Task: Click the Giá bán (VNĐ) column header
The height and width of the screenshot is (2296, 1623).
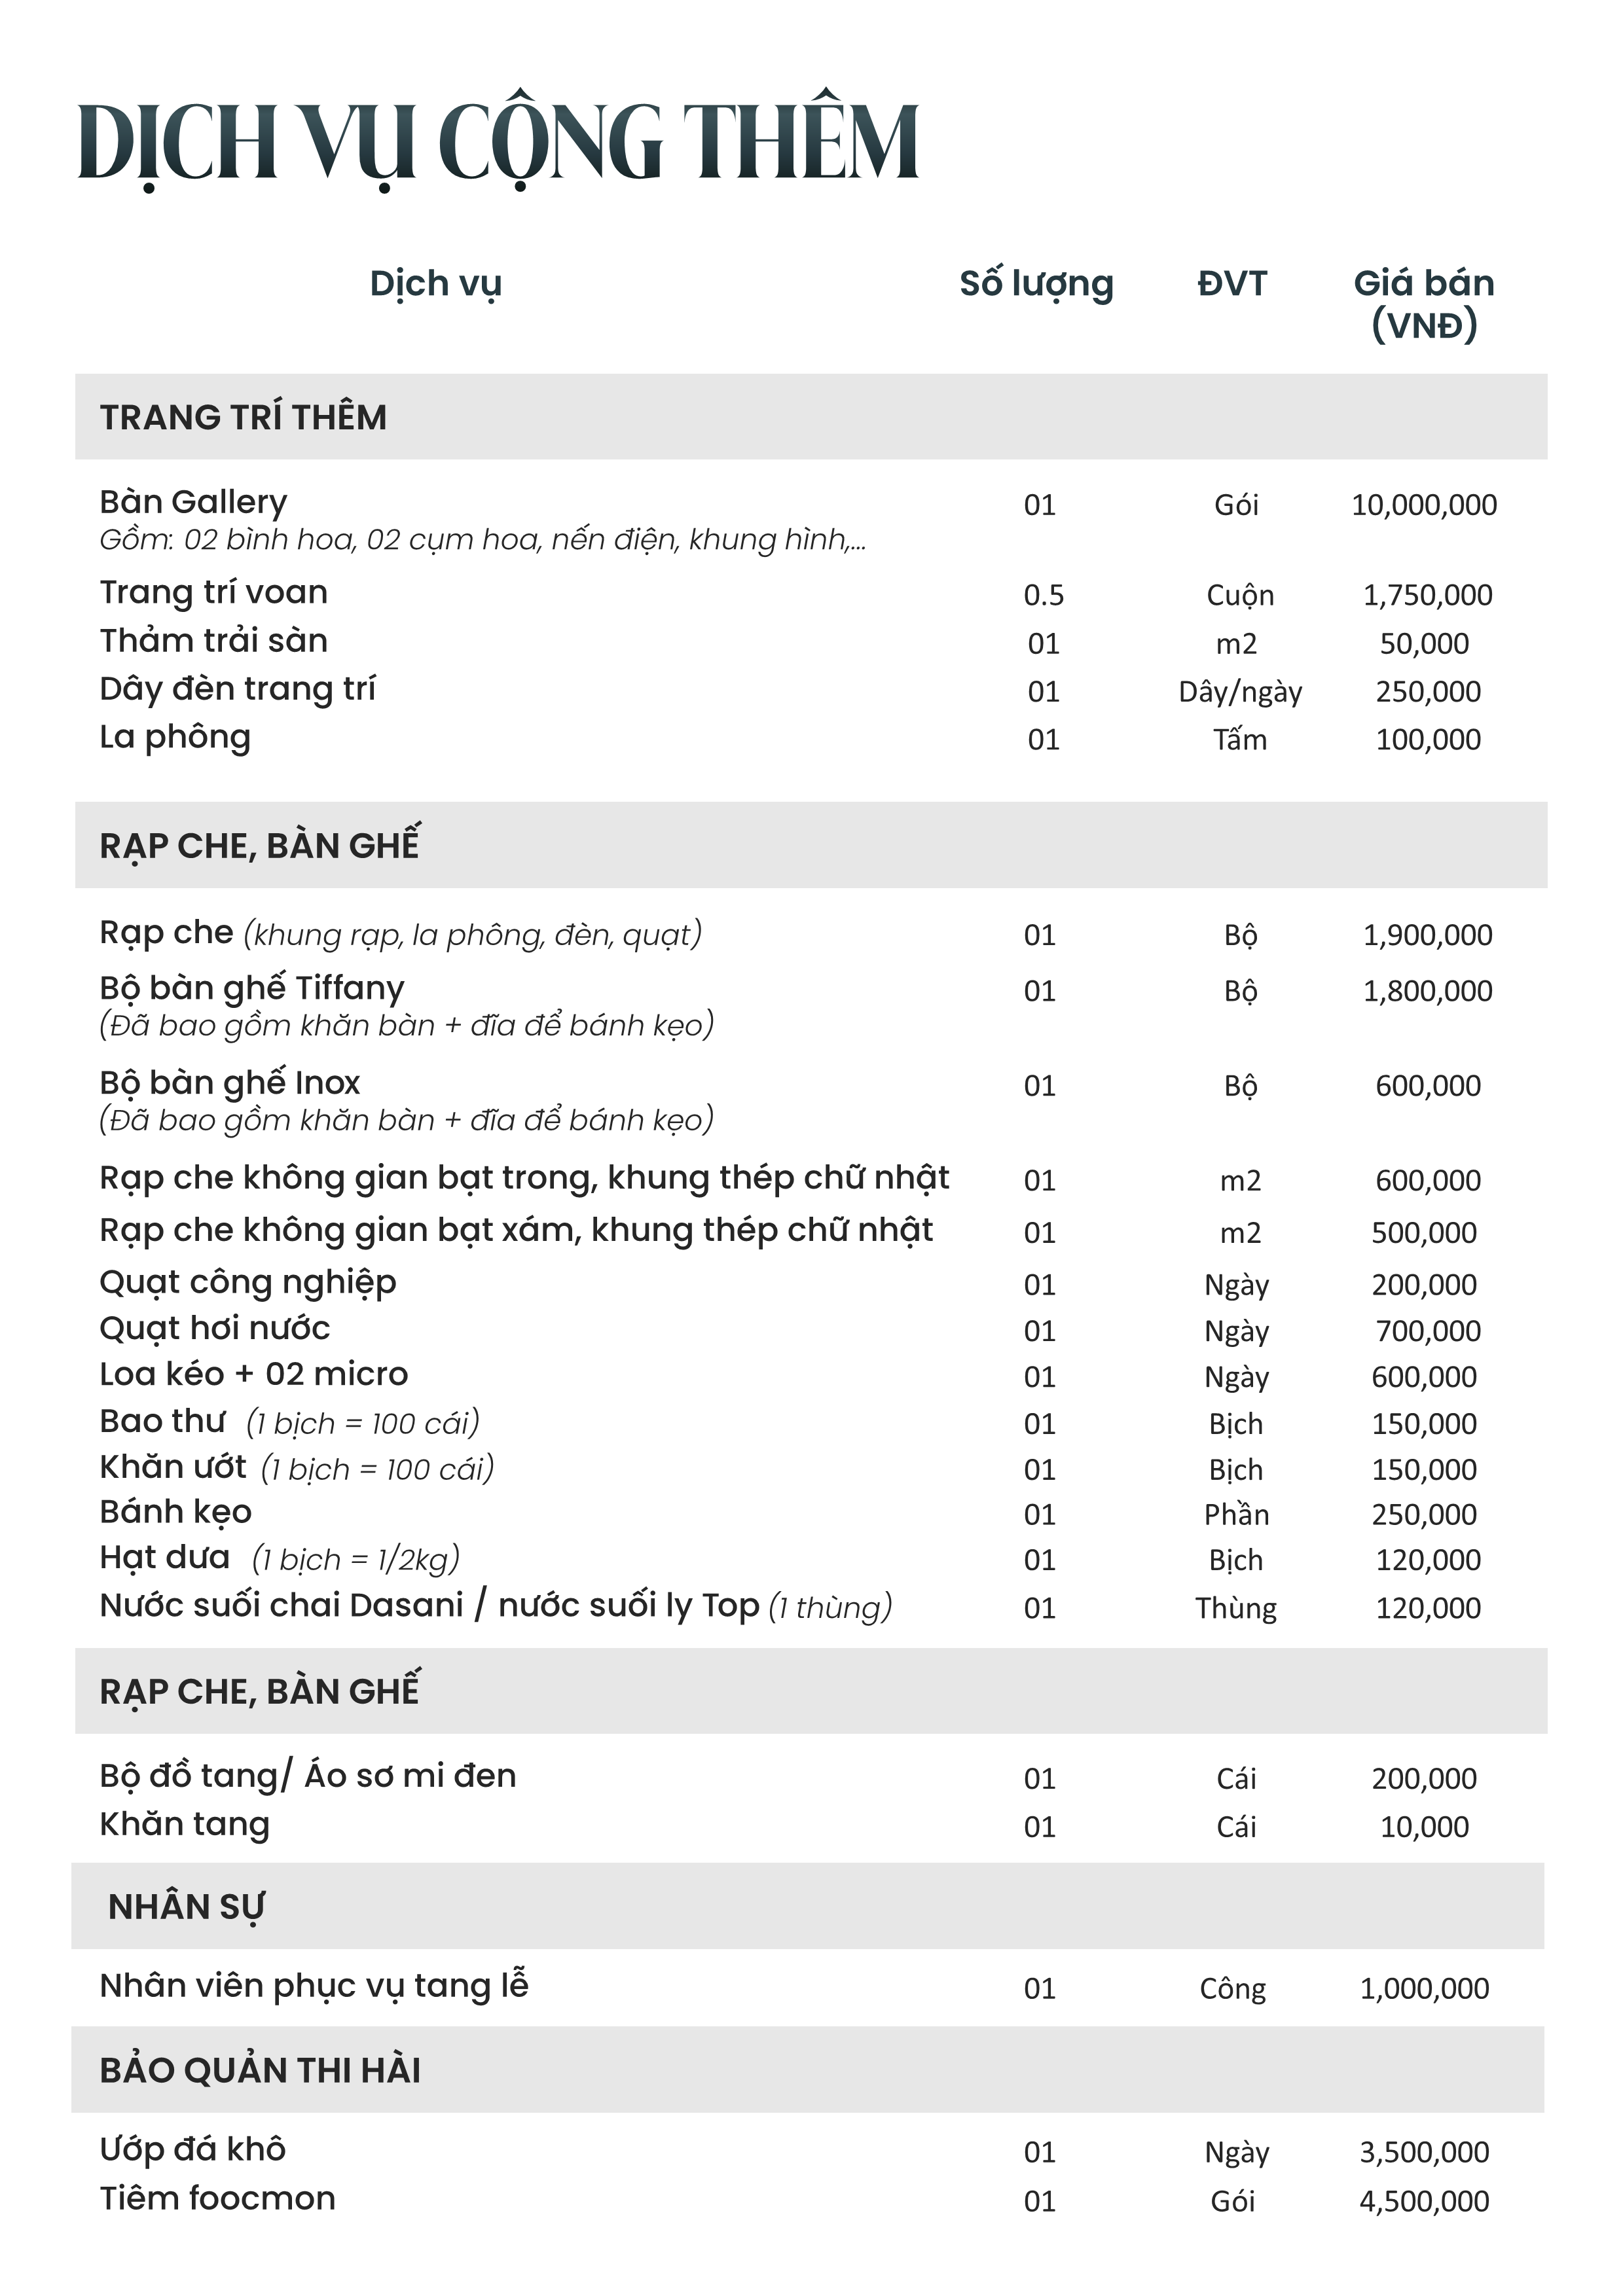Action: tap(1424, 304)
